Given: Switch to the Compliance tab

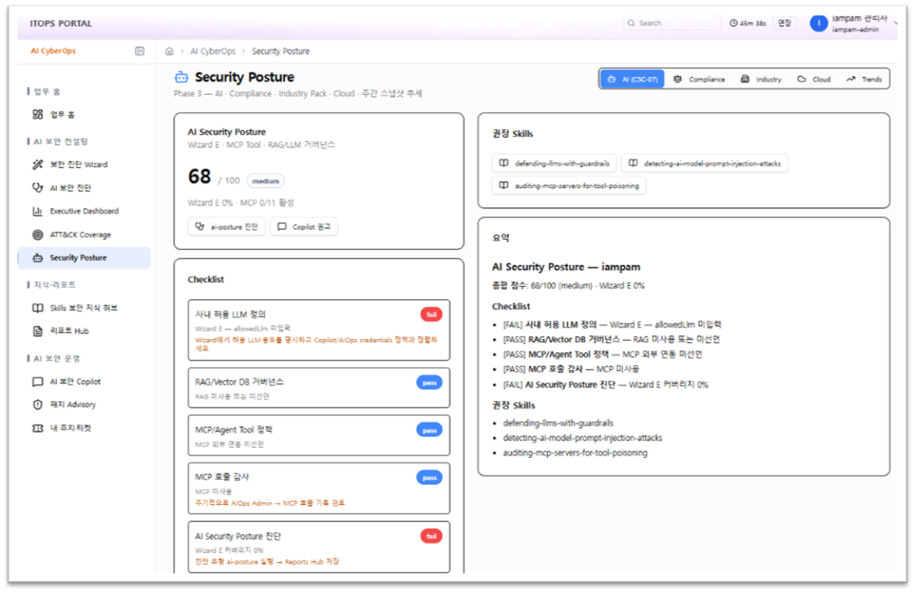Looking at the screenshot, I should [x=699, y=80].
